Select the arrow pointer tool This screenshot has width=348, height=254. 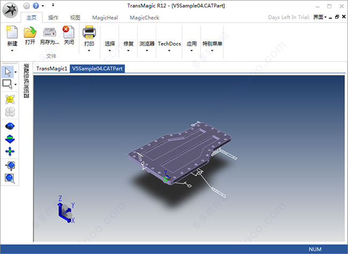(x=7, y=72)
